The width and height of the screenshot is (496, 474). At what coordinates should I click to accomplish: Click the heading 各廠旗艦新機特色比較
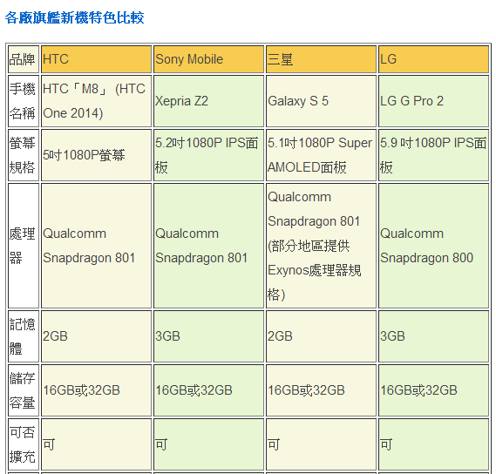pos(75,17)
